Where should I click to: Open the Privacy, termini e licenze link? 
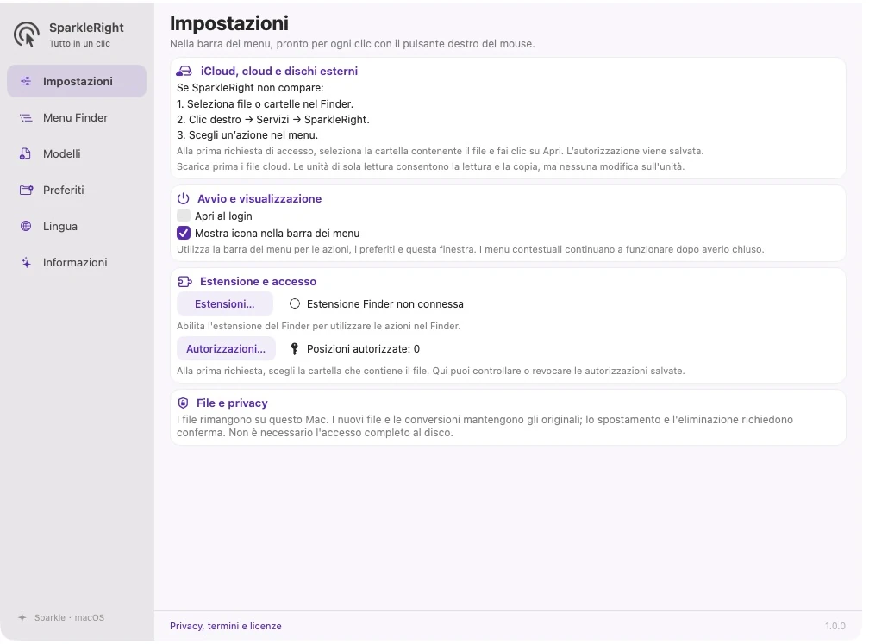(x=226, y=626)
